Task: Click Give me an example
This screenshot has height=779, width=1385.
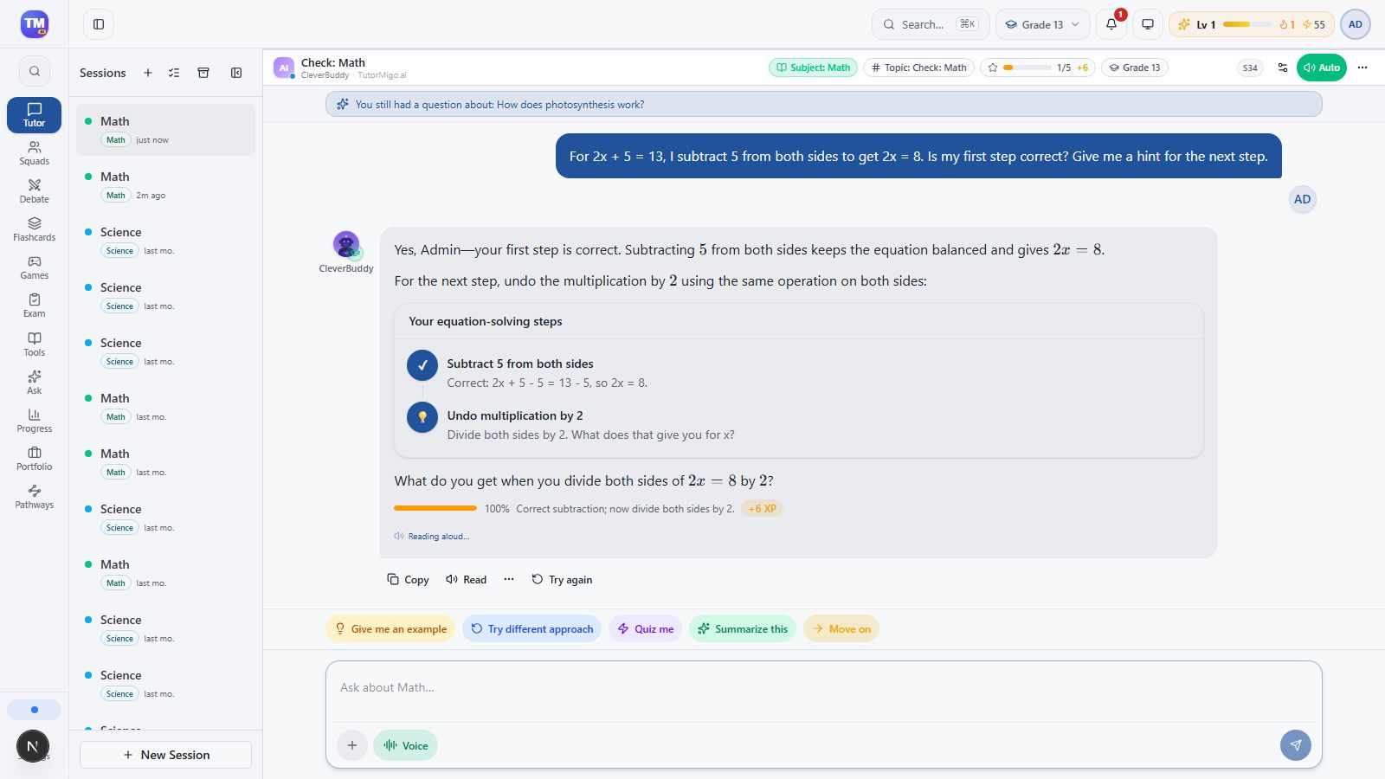Action: 390,628
